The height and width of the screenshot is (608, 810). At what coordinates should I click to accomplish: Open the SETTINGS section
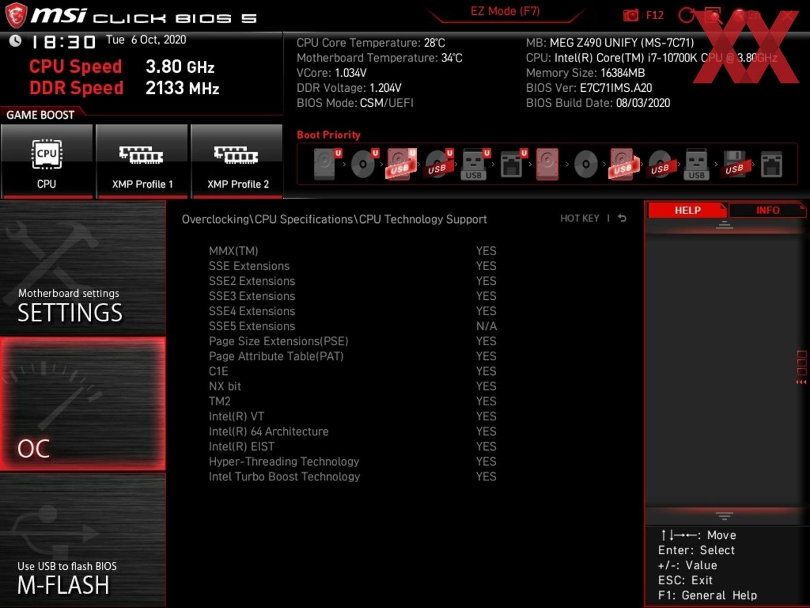click(83, 268)
